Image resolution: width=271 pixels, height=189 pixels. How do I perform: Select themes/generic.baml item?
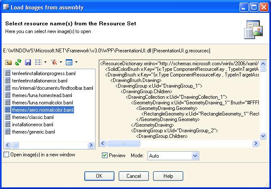(x=34, y=132)
